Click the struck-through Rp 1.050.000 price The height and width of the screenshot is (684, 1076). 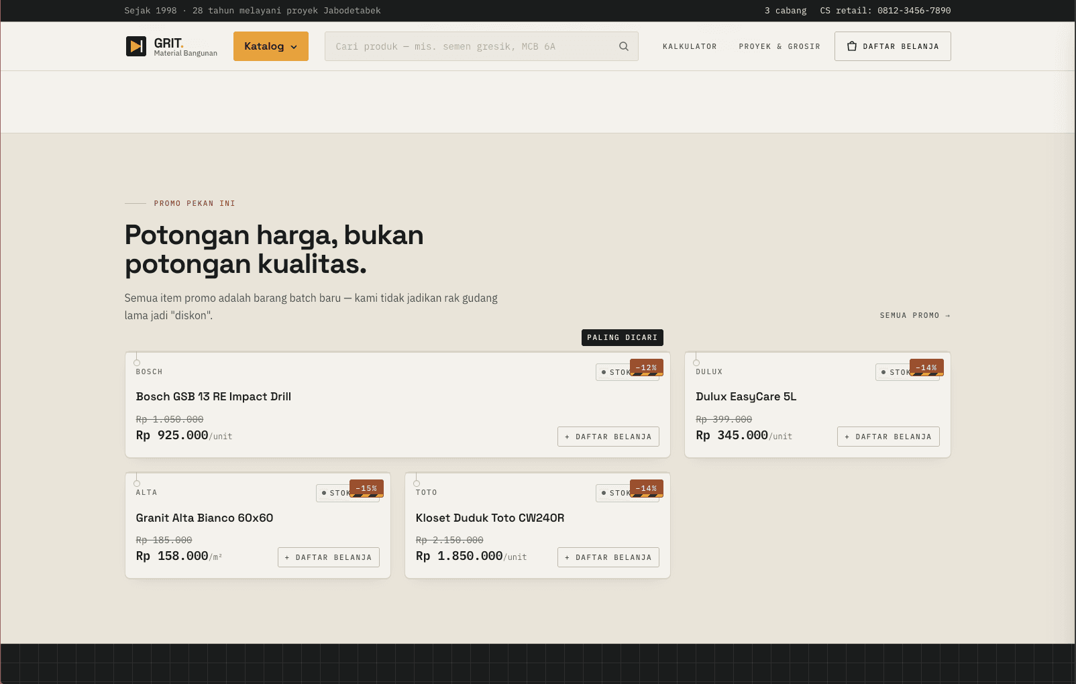coord(170,419)
